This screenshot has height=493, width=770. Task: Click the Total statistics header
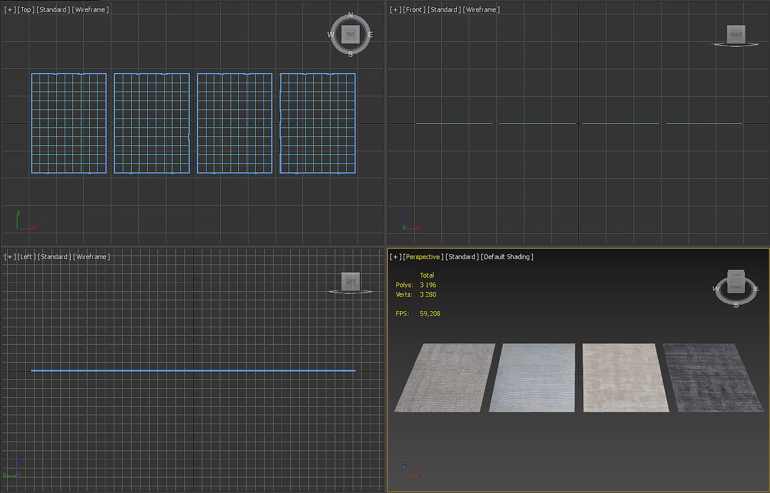(427, 275)
